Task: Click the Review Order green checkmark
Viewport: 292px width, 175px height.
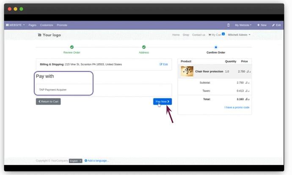Action: [72, 47]
